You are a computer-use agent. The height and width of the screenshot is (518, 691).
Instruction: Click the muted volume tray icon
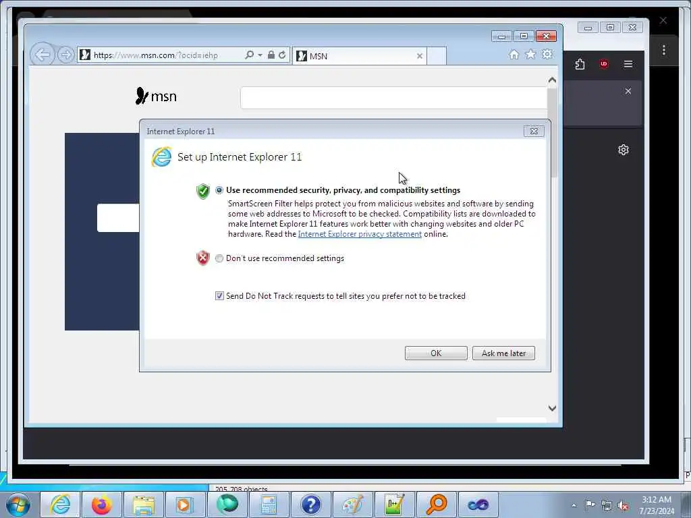[623, 505]
